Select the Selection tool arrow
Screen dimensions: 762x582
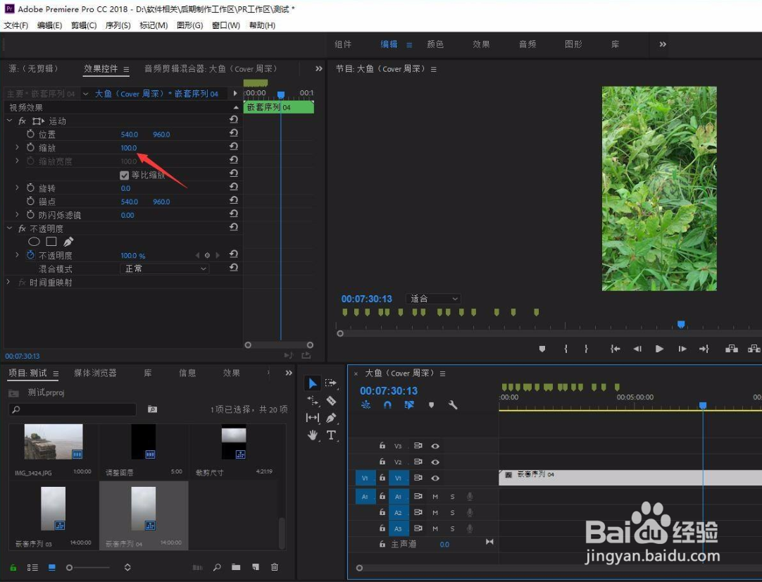[x=313, y=383]
